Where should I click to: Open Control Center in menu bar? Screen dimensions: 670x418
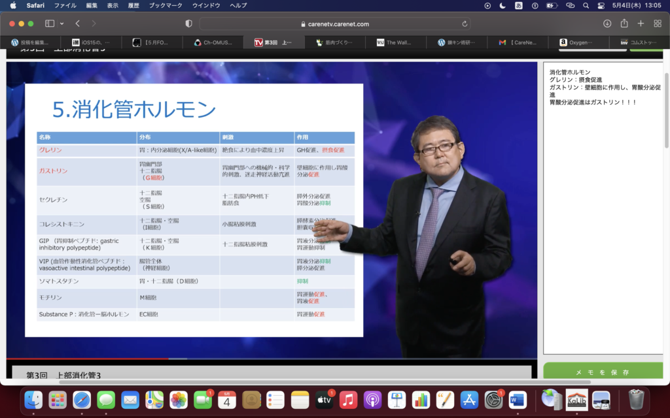click(x=601, y=5)
